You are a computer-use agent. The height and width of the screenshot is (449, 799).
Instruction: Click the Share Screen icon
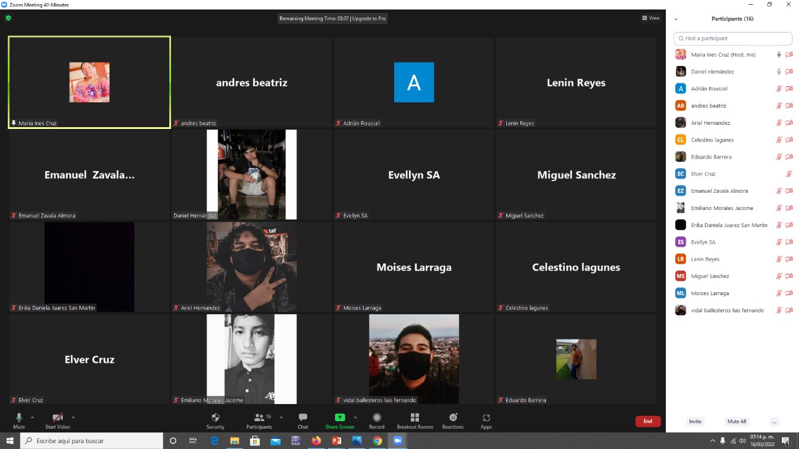coord(340,418)
